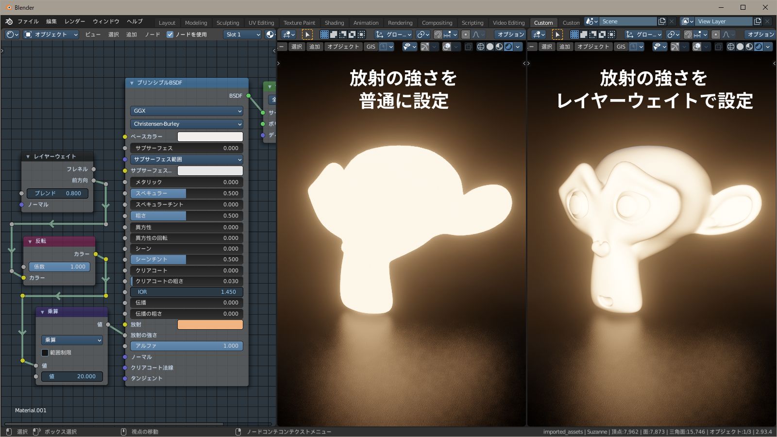Select solid shading in left viewport
Image resolution: width=777 pixels, height=437 pixels.
click(x=490, y=47)
